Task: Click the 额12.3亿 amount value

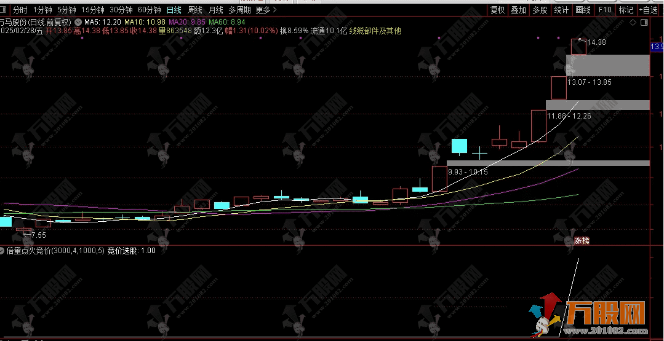Action: pos(208,31)
